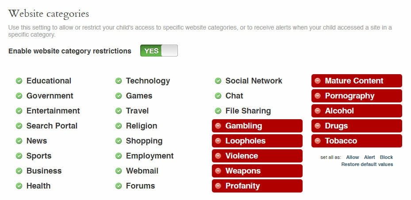Select the blocked Profanity category
Image resolution: width=411 pixels, height=200 pixels.
pos(242,186)
